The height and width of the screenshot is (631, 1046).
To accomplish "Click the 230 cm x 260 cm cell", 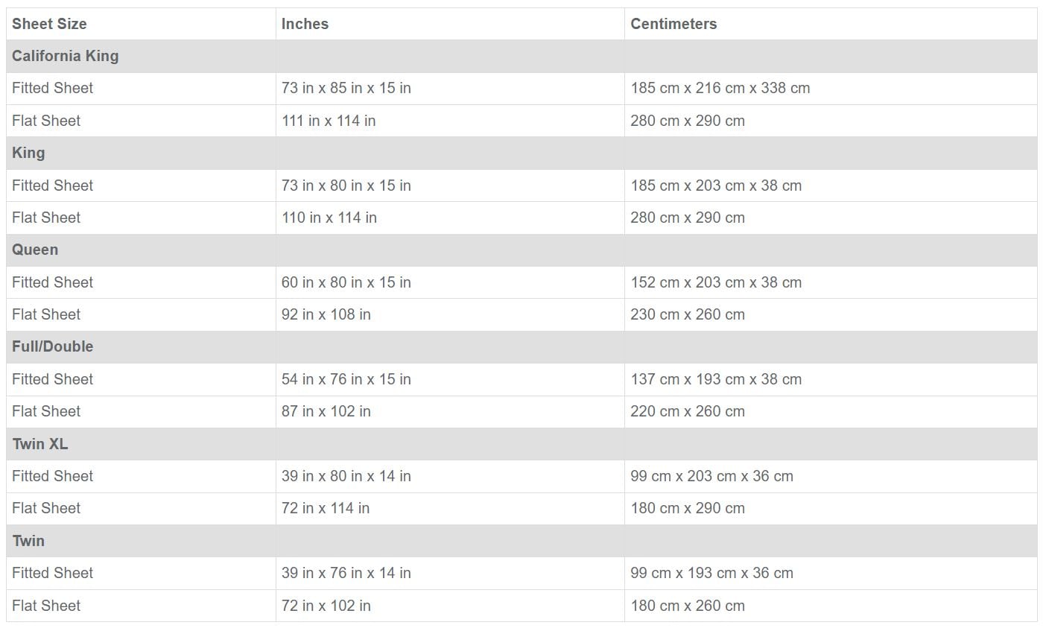I will coord(688,314).
